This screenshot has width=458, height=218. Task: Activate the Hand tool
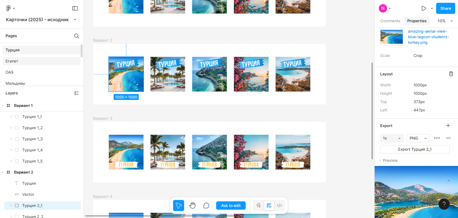[193, 206]
